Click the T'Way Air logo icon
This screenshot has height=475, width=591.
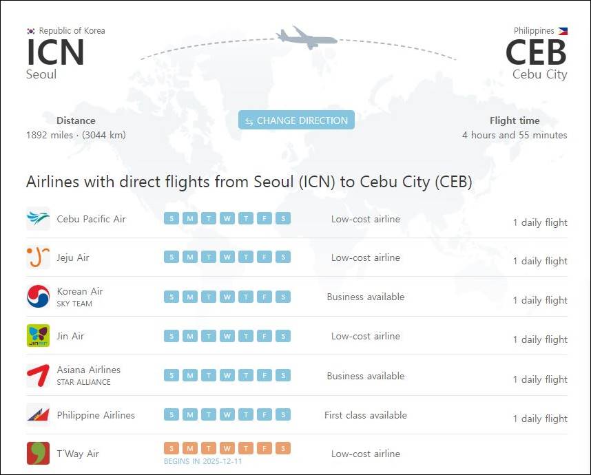click(38, 453)
